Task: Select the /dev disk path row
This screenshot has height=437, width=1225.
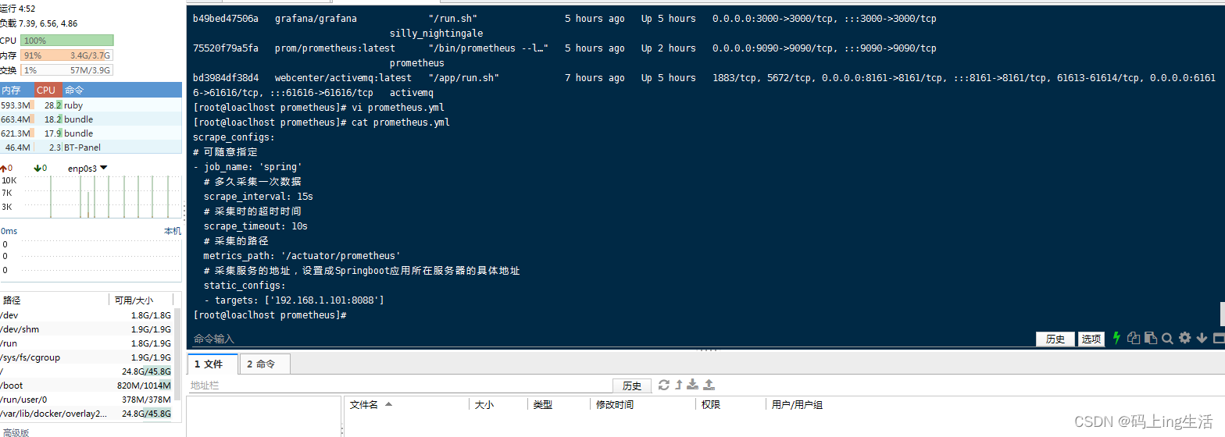Action: click(86, 315)
